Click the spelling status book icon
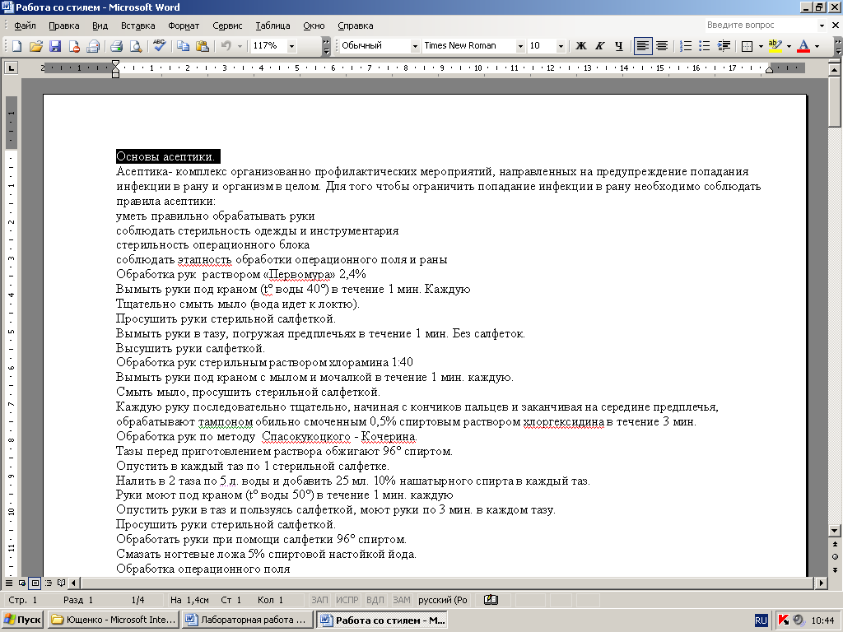 (491, 600)
